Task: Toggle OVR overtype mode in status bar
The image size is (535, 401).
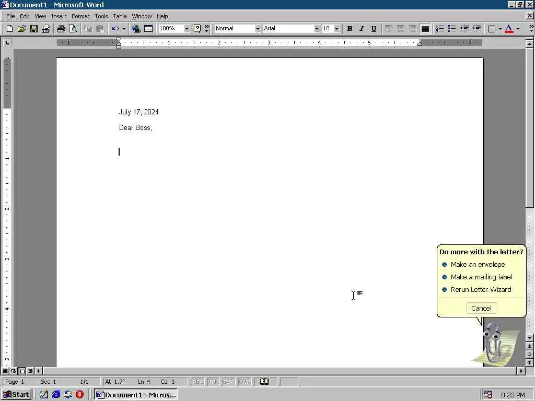Action: [x=244, y=382]
